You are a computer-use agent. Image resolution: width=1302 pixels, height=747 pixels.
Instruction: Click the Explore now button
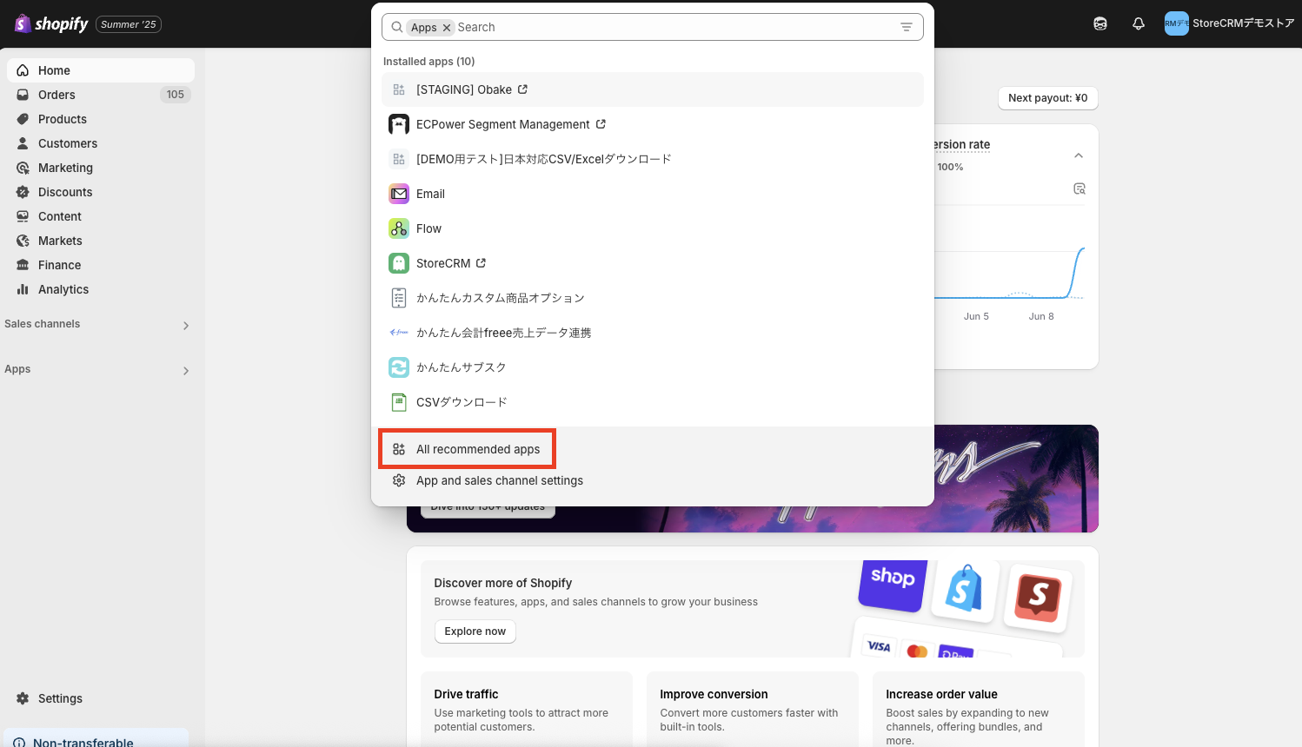pyautogui.click(x=475, y=631)
